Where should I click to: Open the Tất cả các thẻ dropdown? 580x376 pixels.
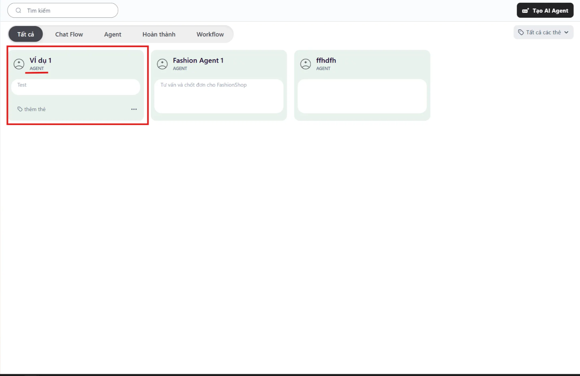tap(543, 33)
